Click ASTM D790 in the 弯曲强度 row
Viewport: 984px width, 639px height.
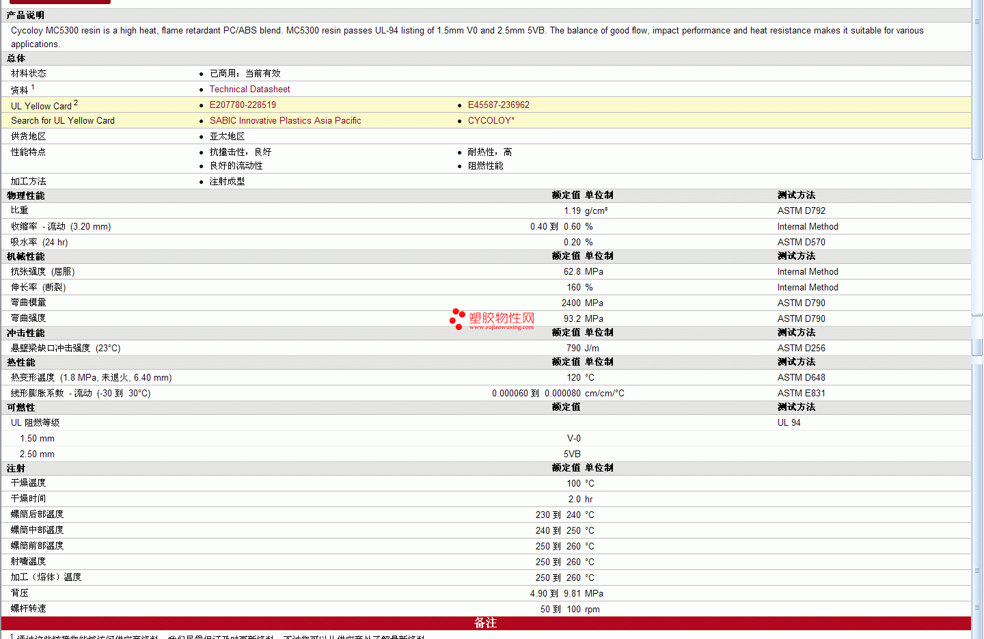click(x=802, y=319)
